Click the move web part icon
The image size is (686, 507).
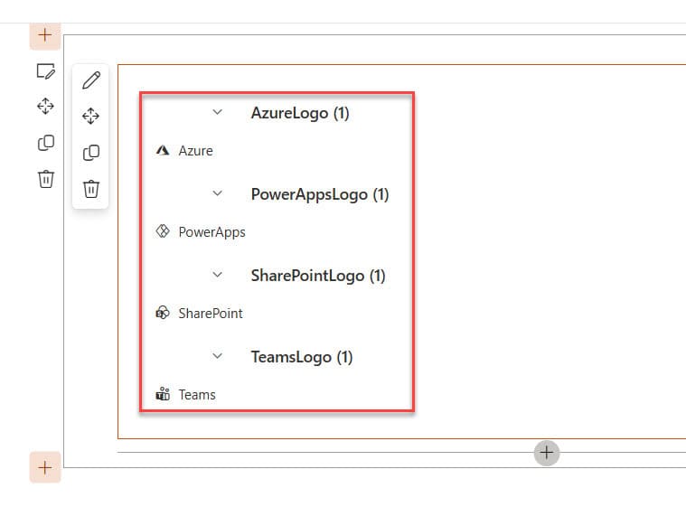90,116
